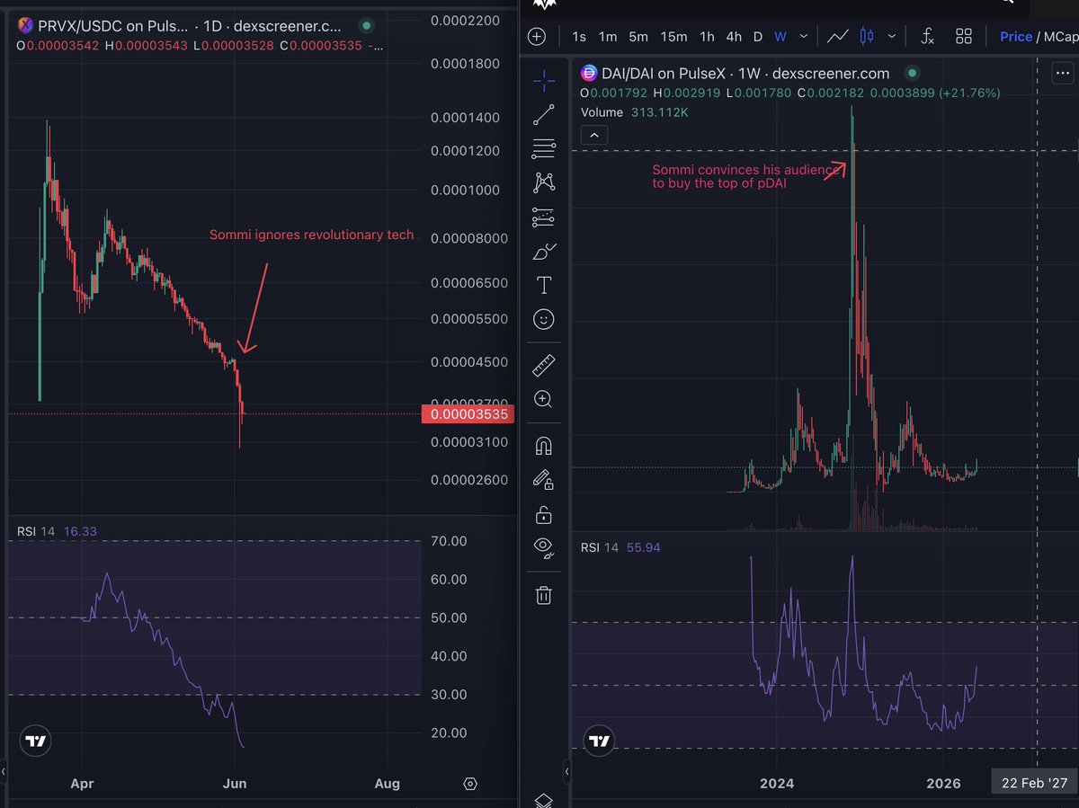Select the candlestick chart style icon
This screenshot has height=808, width=1079.
[867, 37]
